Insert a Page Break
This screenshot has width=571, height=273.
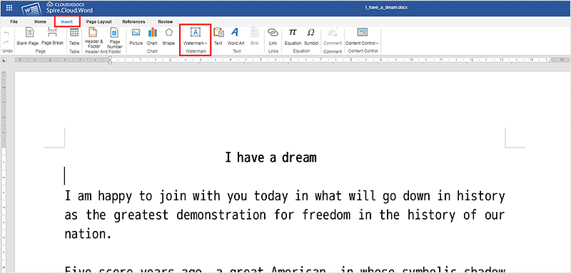click(x=52, y=37)
